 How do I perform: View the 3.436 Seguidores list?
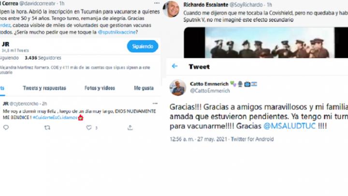(x=43, y=58)
